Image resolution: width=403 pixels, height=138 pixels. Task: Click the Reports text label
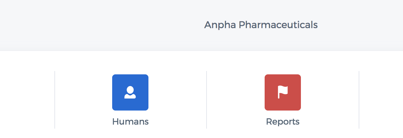click(283, 121)
